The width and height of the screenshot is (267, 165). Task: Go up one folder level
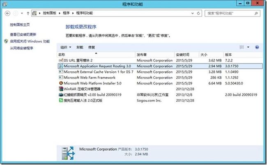coord(28,13)
